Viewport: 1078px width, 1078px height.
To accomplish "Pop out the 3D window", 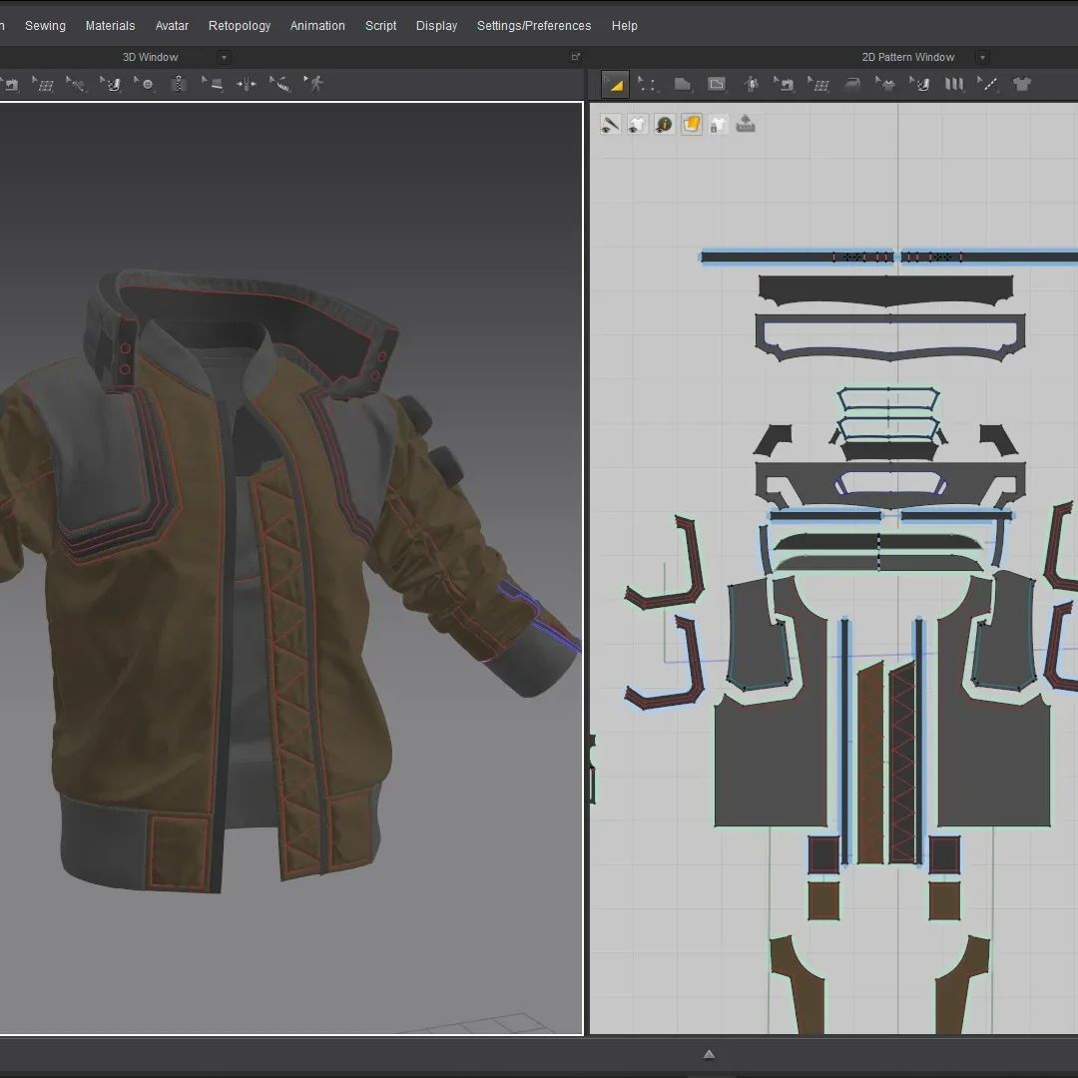I will (575, 57).
